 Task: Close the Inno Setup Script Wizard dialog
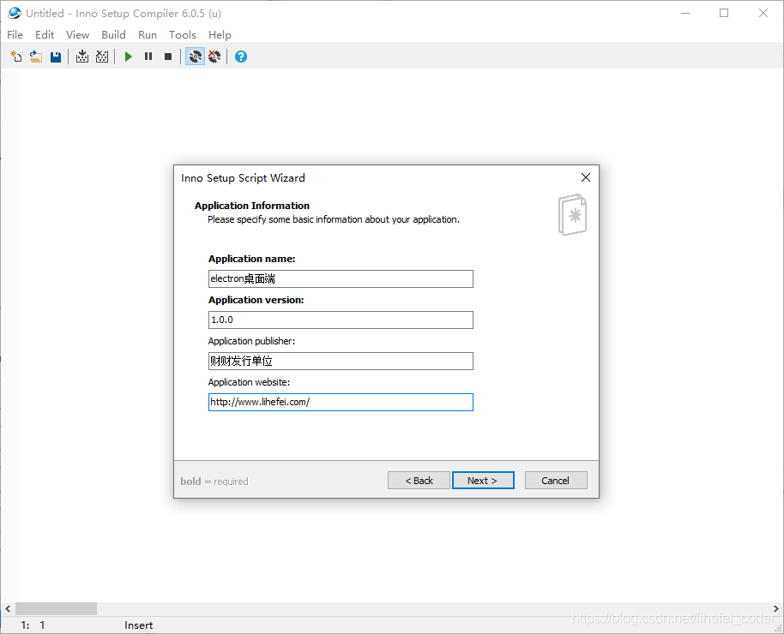pos(586,177)
